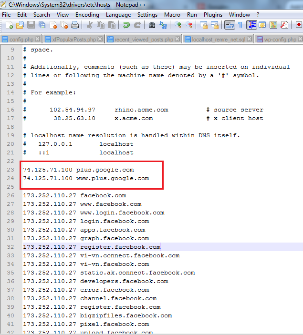The height and width of the screenshot is (335, 303).
Task: Undo with the green arrow icon
Action: click(126, 25)
